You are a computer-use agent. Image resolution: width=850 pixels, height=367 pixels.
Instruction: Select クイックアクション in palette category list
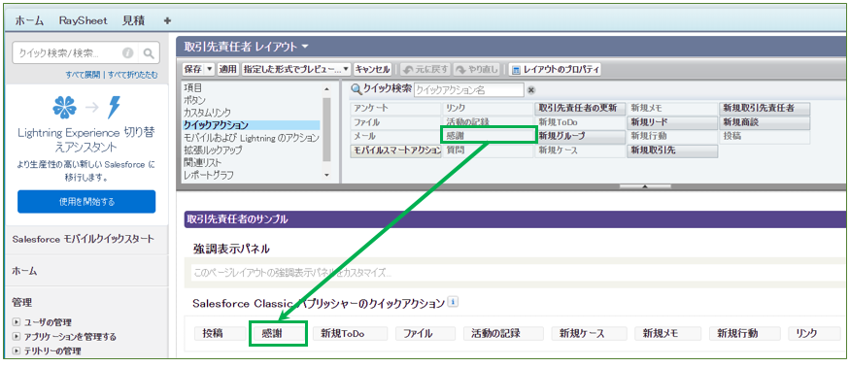click(x=252, y=125)
